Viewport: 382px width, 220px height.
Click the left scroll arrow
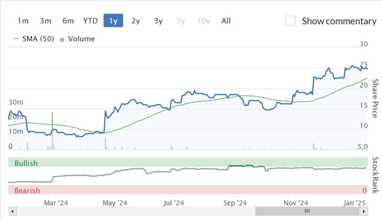13,211
